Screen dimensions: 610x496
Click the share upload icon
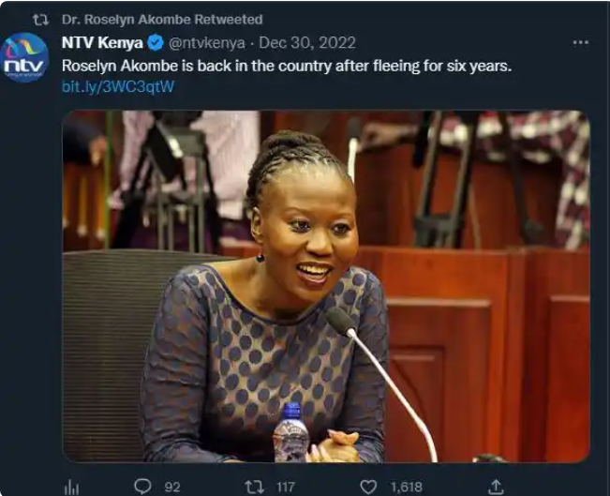[x=496, y=487]
